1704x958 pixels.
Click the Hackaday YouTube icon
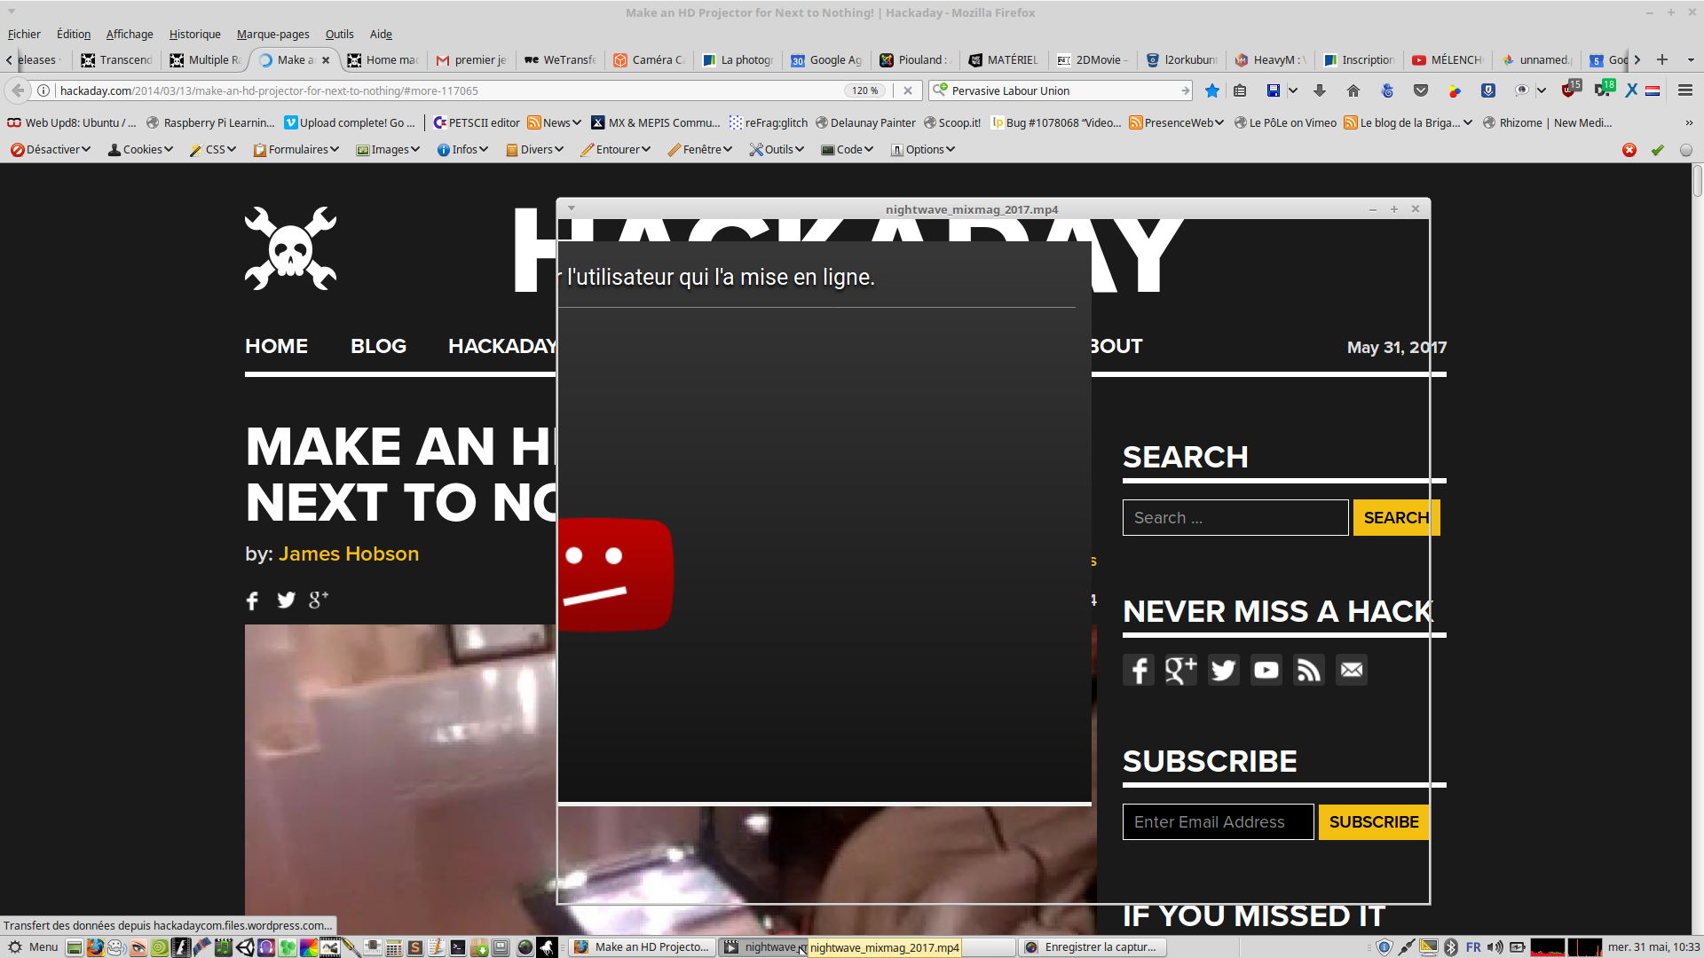pos(1266,670)
